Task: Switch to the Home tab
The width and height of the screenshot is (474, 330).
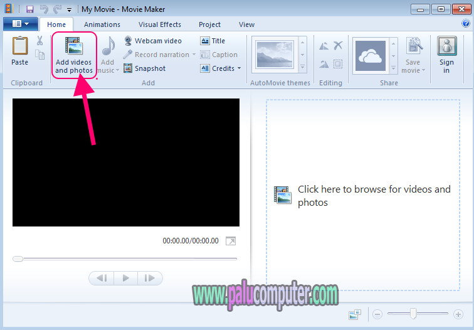Action: tap(56, 24)
